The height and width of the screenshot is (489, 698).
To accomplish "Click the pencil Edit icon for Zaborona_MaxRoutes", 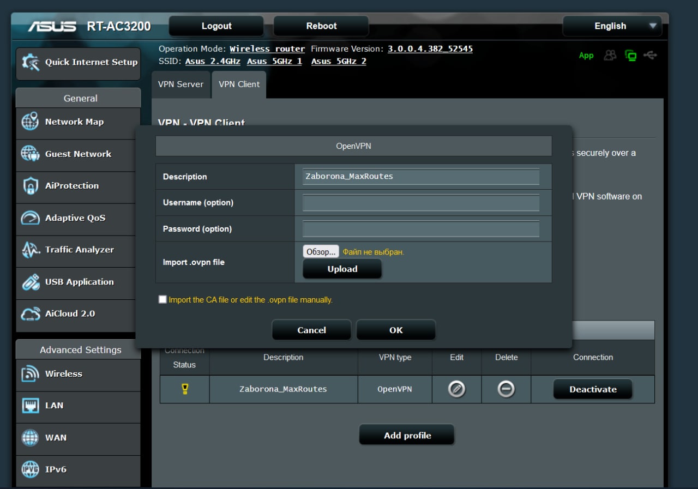I will tap(456, 389).
